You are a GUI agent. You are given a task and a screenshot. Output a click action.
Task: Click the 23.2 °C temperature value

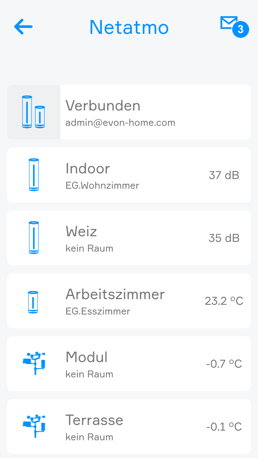click(x=224, y=301)
